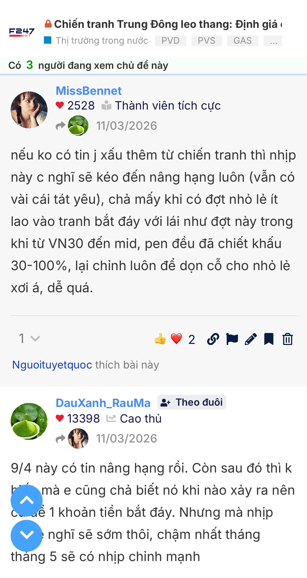This screenshot has height=578, width=307.
Task: Open the F247 logo home
Action: [x=22, y=32]
